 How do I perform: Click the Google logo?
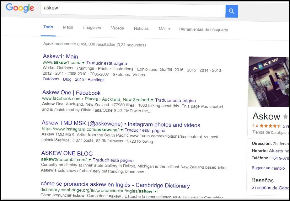coord(19,8)
